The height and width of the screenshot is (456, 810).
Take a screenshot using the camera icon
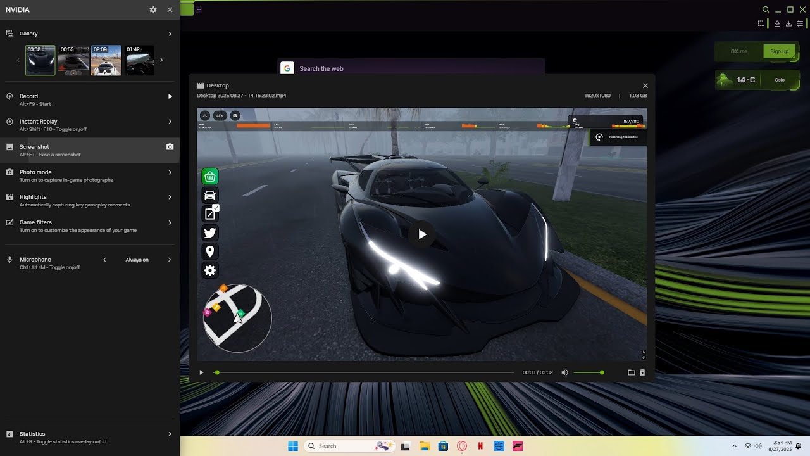click(170, 147)
